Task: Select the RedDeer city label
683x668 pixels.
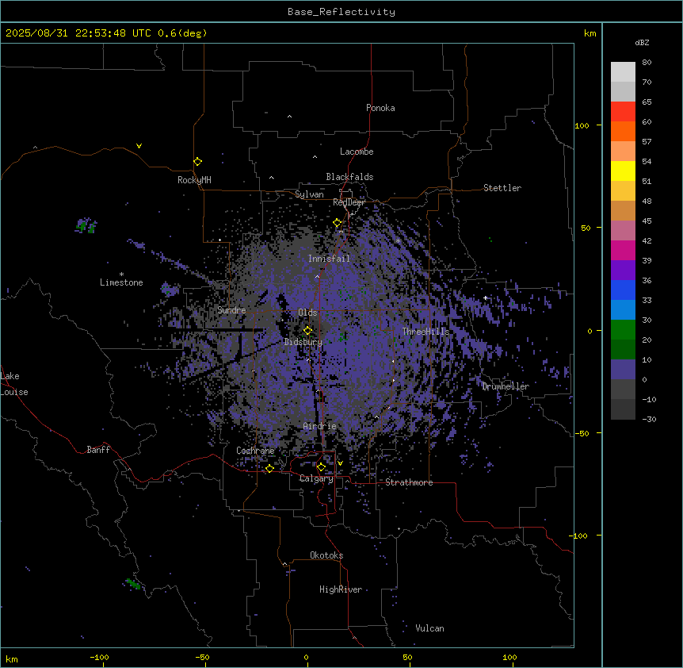Action: point(349,202)
